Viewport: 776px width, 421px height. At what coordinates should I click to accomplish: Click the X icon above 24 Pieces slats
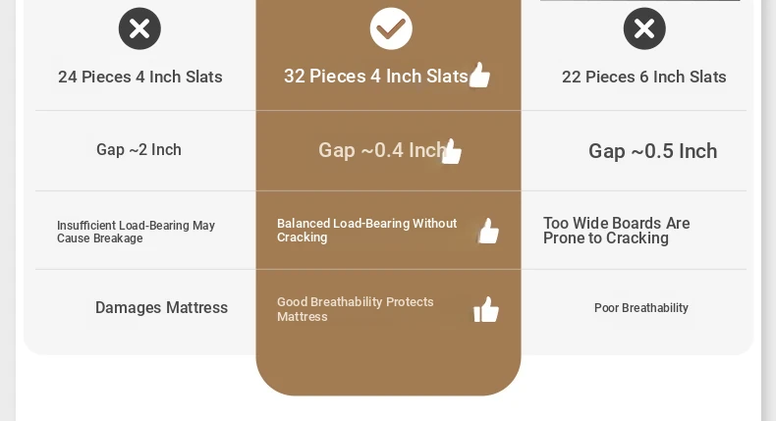point(139,28)
